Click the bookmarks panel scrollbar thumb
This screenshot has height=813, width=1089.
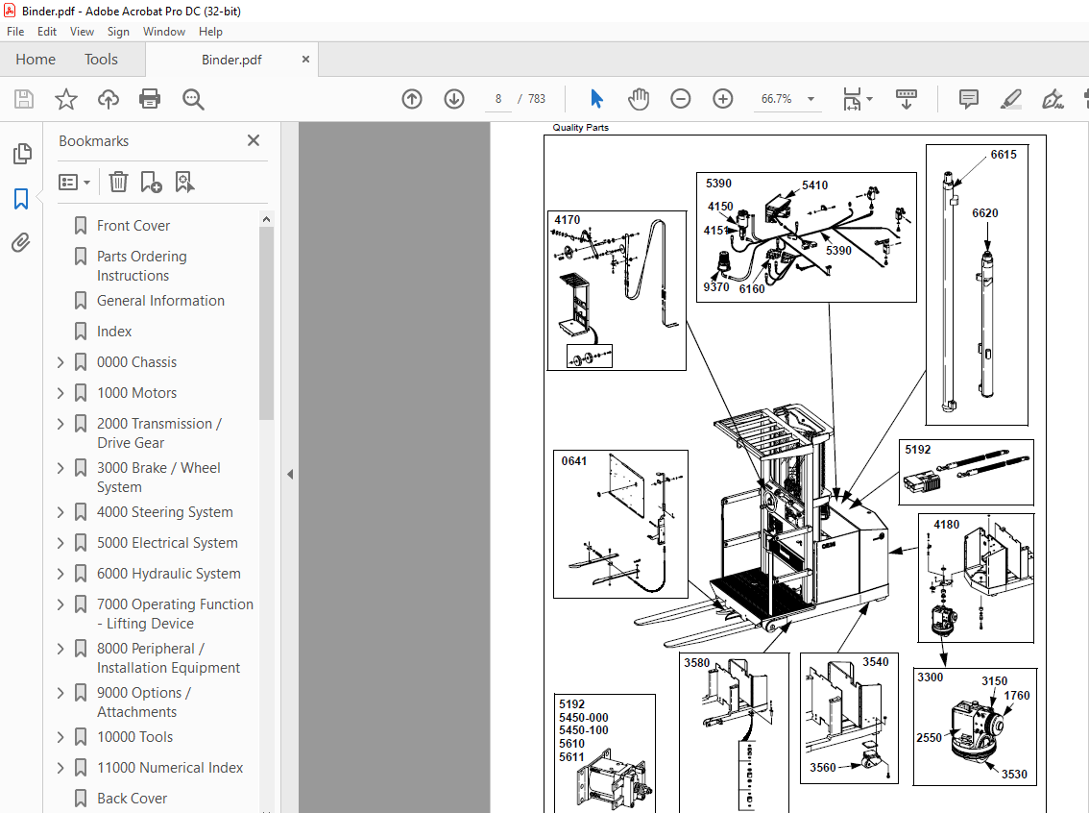click(267, 323)
